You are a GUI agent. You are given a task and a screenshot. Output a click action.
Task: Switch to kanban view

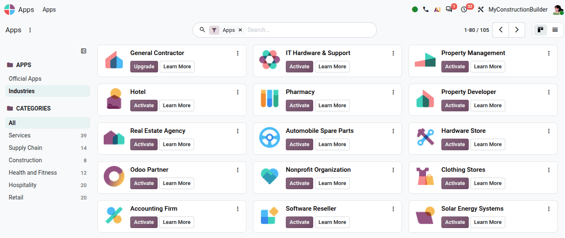(x=540, y=30)
